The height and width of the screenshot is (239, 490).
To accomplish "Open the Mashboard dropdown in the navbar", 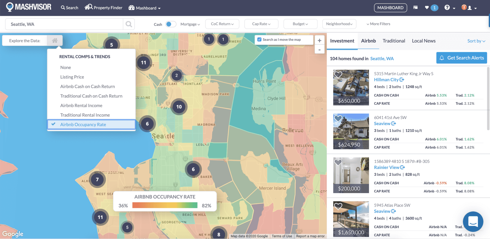I will 144,8.
